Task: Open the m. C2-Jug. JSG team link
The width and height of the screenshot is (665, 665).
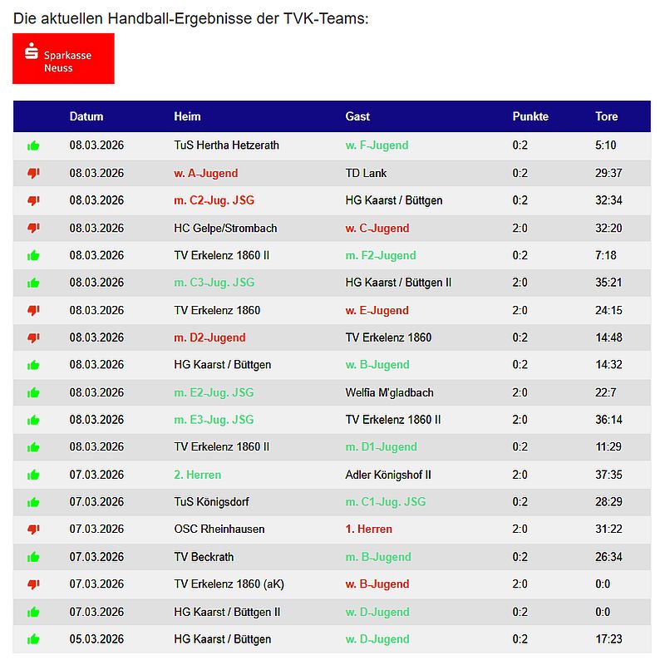Action: 214,200
